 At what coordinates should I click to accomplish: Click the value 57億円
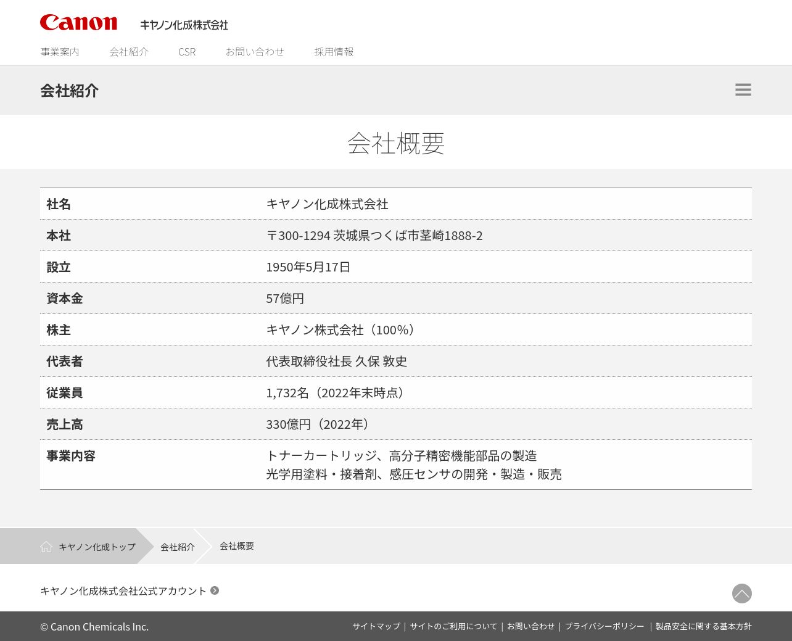285,299
